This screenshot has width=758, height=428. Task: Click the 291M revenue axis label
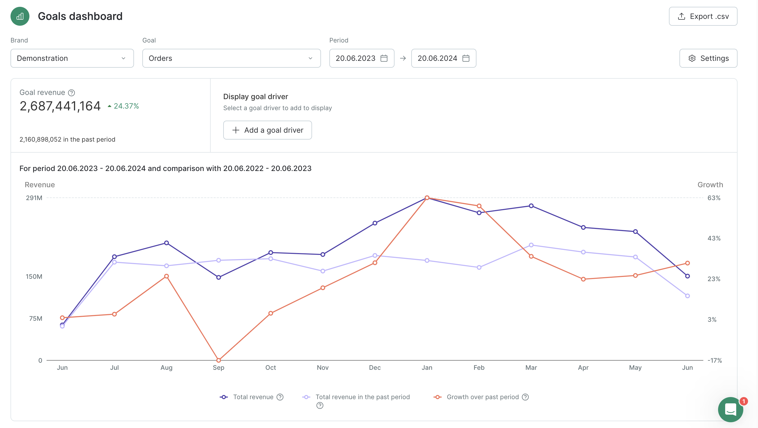point(34,198)
